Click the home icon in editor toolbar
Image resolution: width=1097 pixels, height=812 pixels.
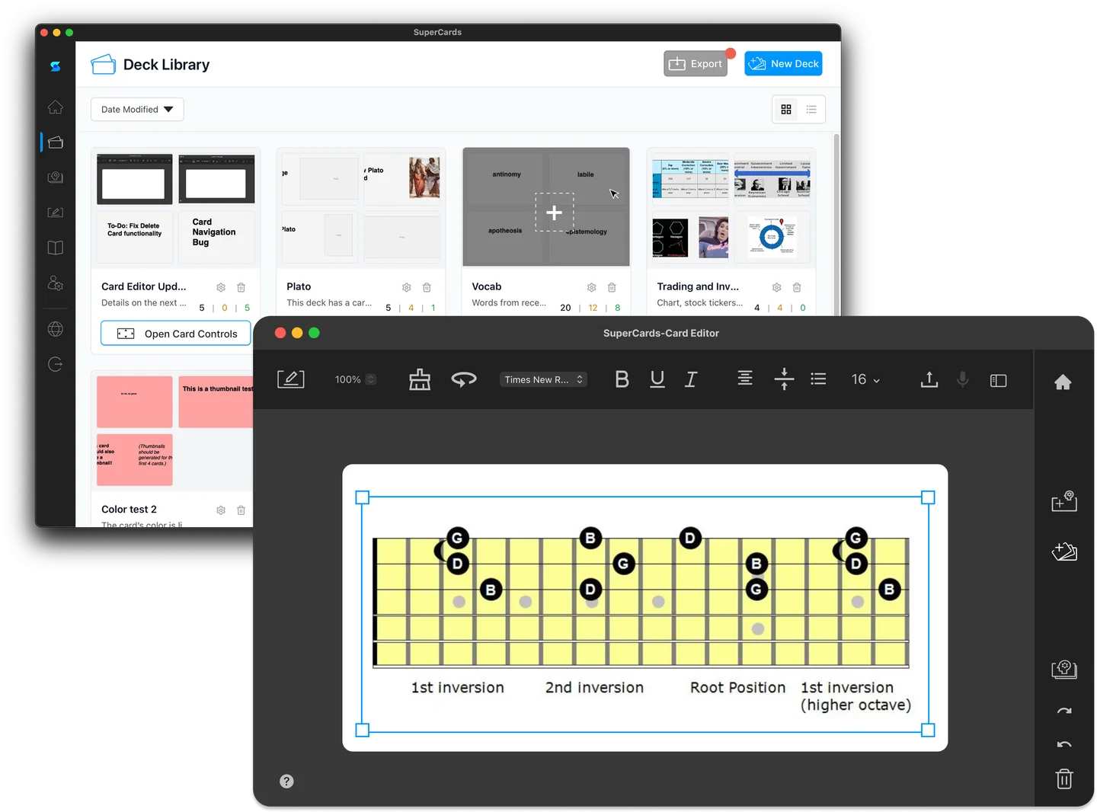pos(1063,383)
